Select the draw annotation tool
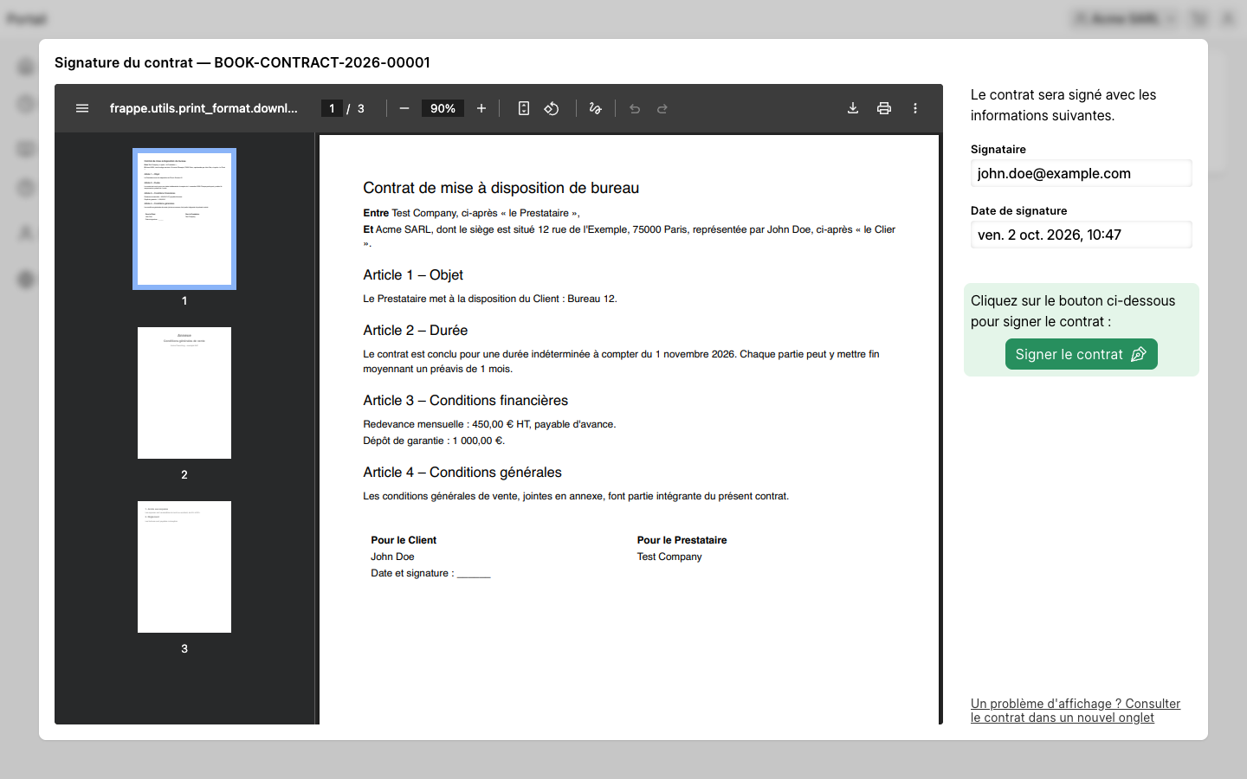Viewport: 1247px width, 779px height. tap(595, 108)
